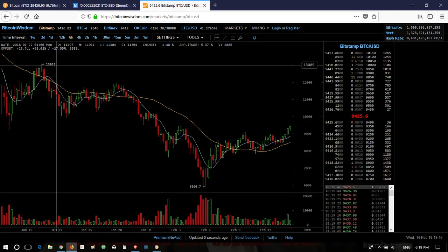Open the Firefox library icon
Image resolution: width=448 pixels, height=252 pixels.
pos(420,16)
